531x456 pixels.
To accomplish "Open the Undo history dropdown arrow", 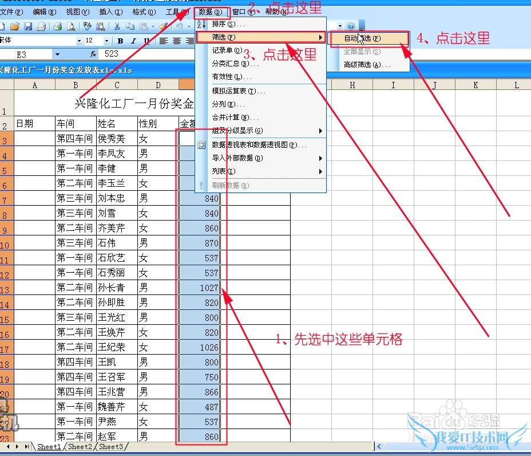I will (x=189, y=26).
